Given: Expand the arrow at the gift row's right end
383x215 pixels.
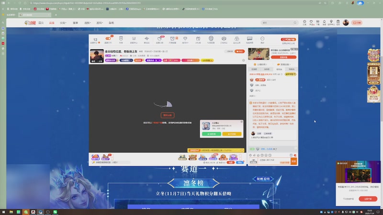Looking at the screenshot, I should pos(240,157).
